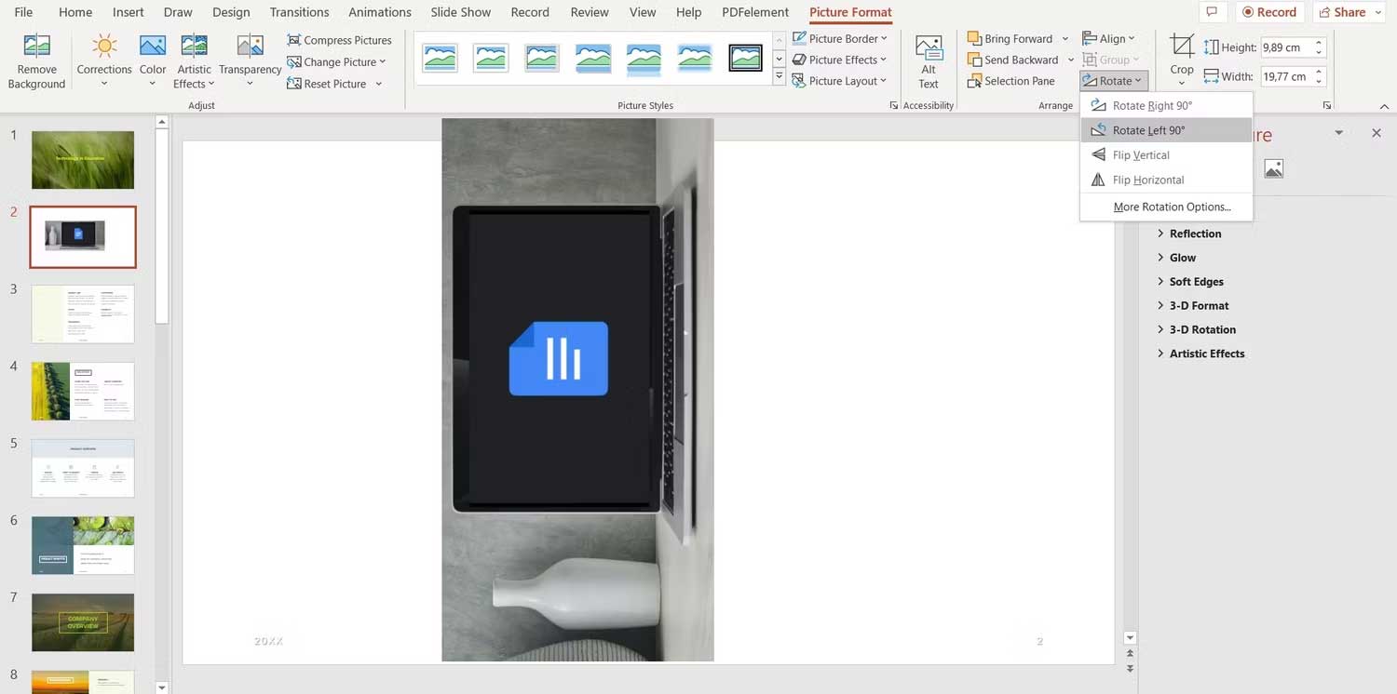Click Compress Pictures
Viewport: 1397px width, 694px height.
[x=339, y=40]
